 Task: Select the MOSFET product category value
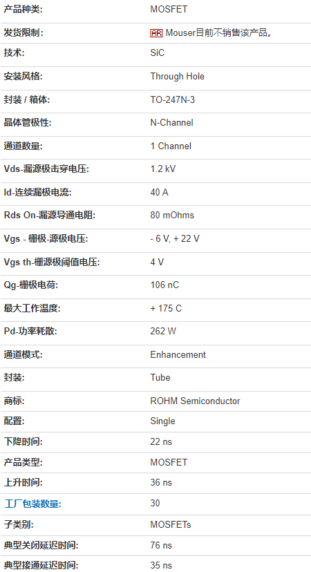[169, 9]
